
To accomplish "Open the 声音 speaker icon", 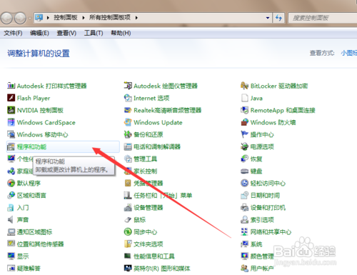I will (x=11, y=219).
